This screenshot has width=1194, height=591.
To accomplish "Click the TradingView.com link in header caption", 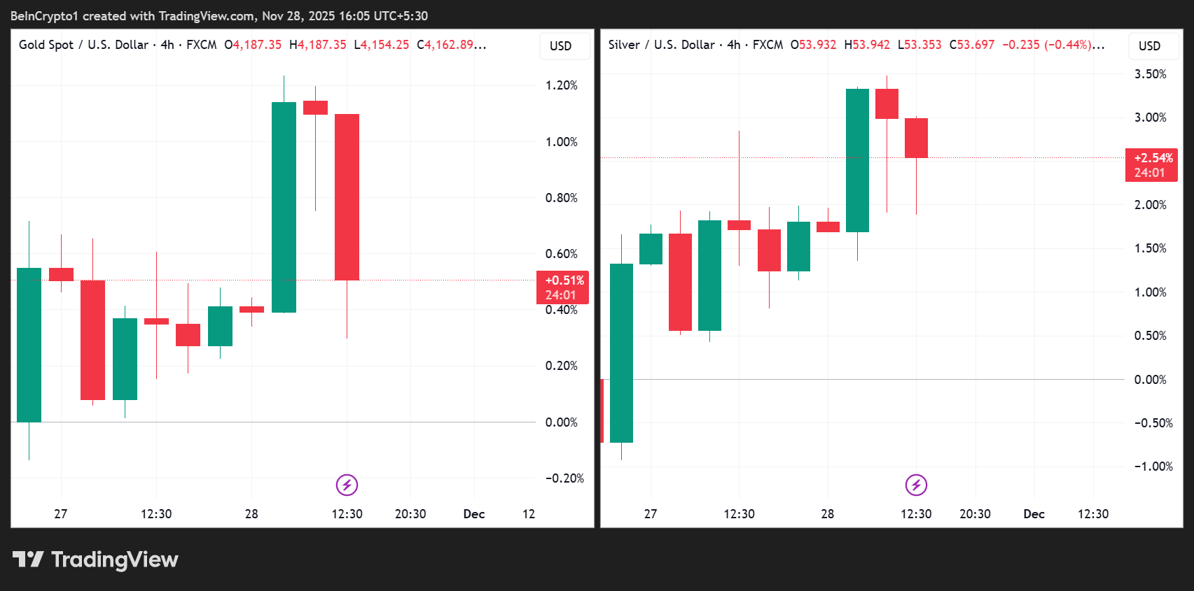I will 207,16.
